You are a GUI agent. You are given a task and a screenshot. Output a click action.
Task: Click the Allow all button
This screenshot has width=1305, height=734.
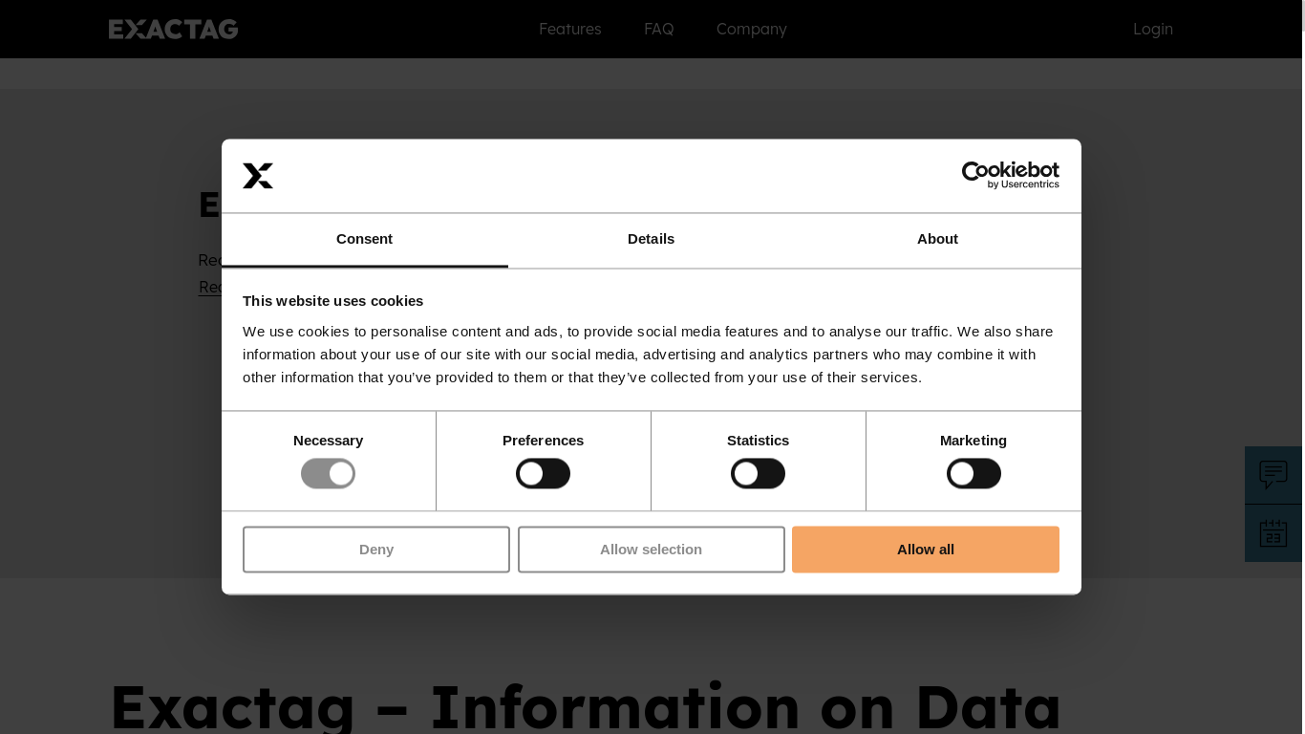coord(926,550)
